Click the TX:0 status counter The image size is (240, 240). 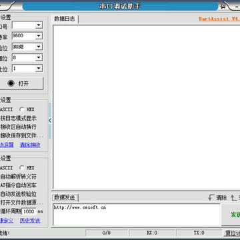tap(199, 233)
